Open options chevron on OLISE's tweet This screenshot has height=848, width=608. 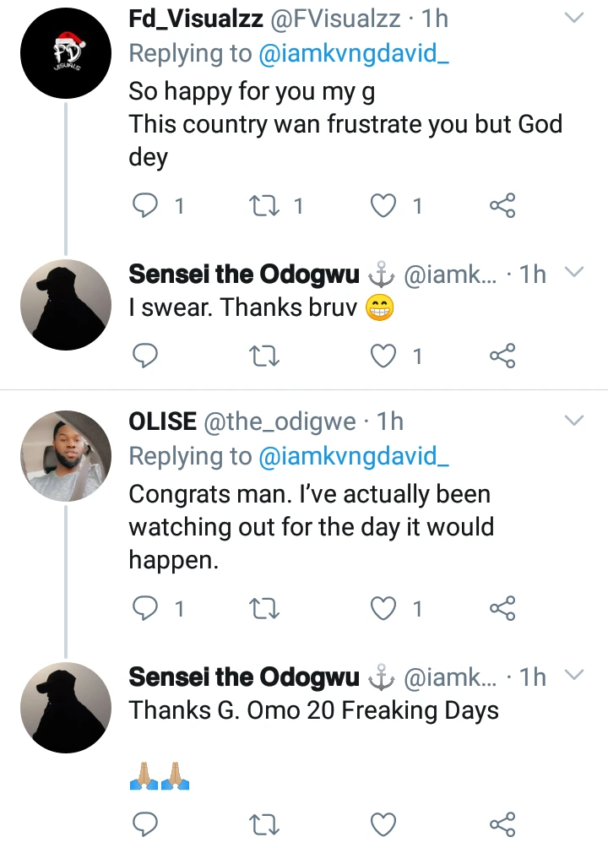coord(574,421)
